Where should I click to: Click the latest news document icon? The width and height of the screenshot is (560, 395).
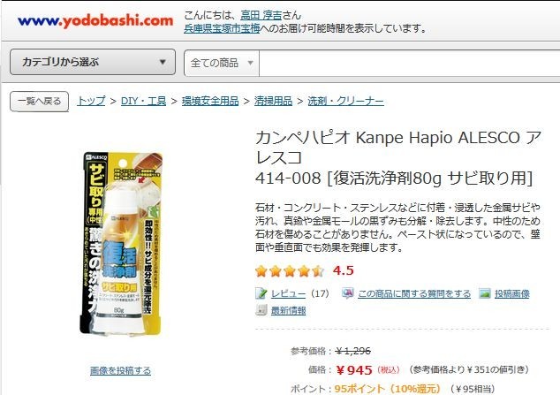(x=261, y=310)
